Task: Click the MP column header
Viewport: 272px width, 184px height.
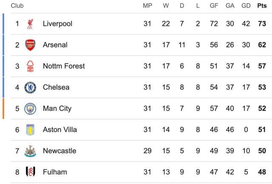Action: click(x=147, y=6)
